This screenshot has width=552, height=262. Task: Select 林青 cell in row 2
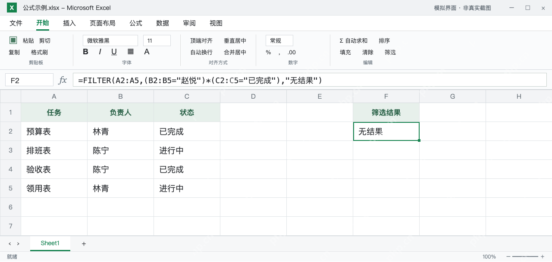tap(121, 131)
